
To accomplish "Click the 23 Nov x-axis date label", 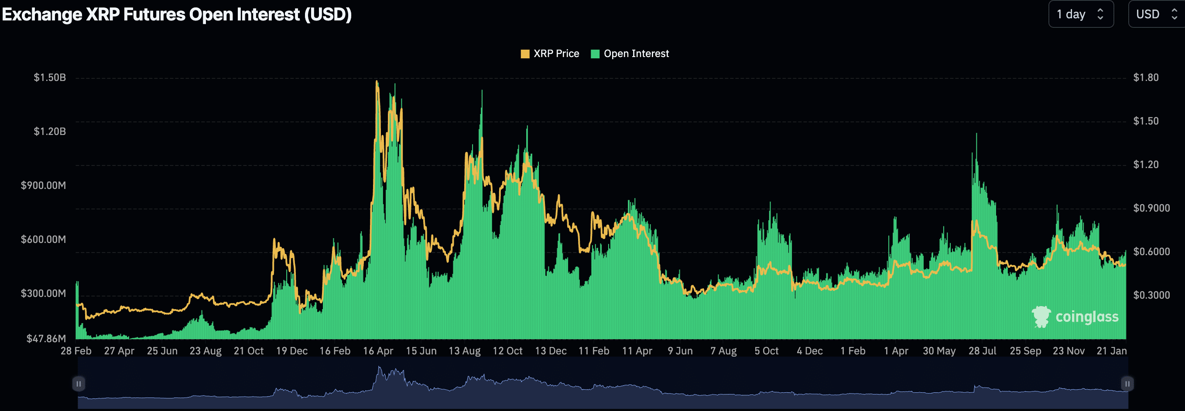I will tap(1069, 351).
